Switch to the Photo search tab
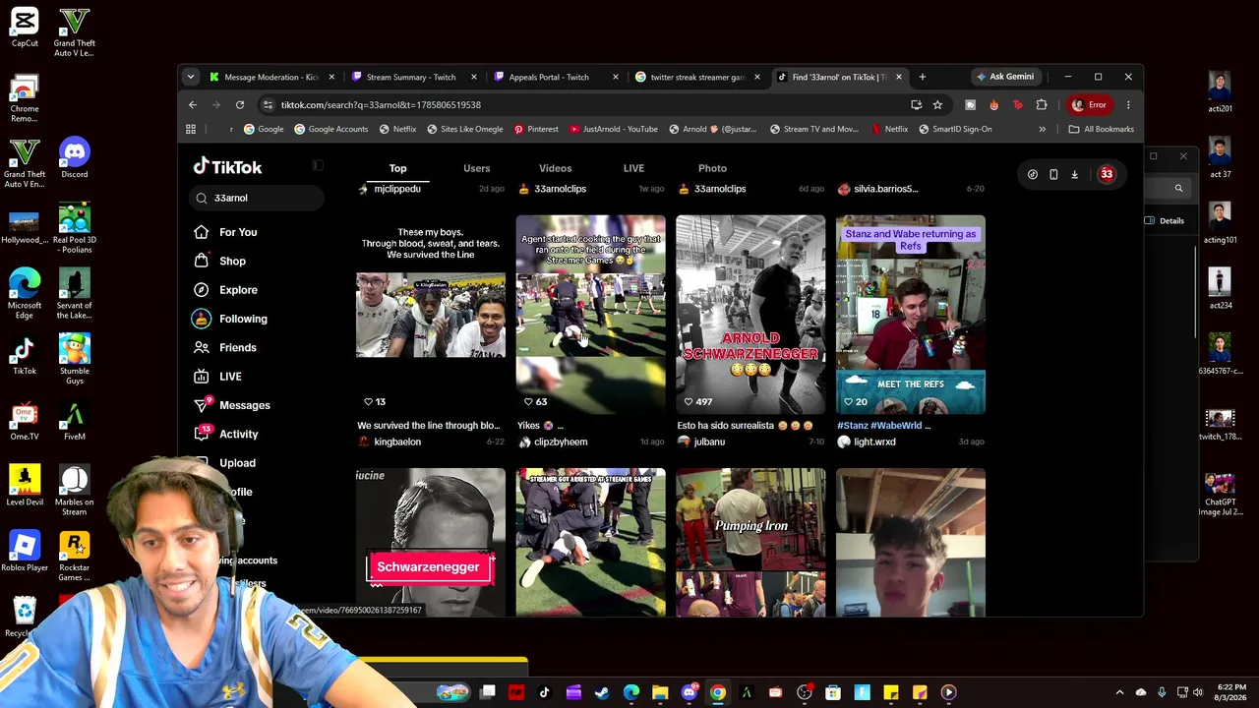This screenshot has width=1259, height=708. [x=712, y=168]
